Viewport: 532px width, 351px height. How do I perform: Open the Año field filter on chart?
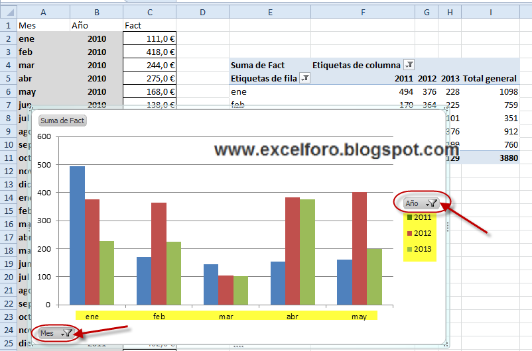[x=422, y=203]
